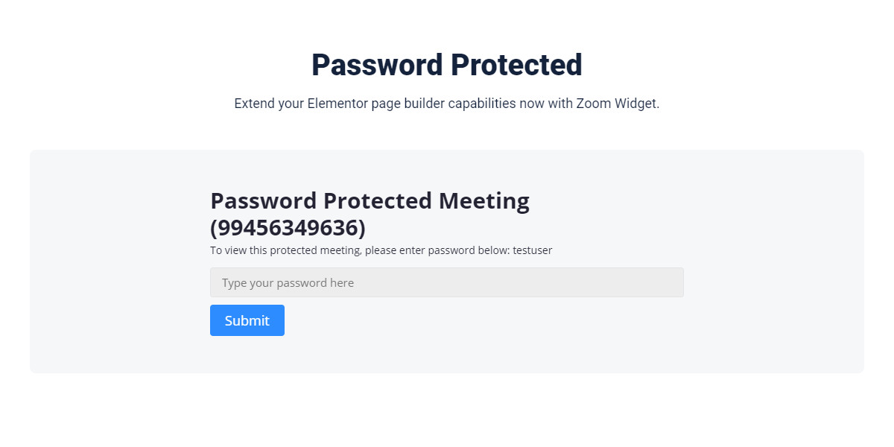
Task: Click the word "Extend" starting the subtitle
Action: tap(254, 104)
